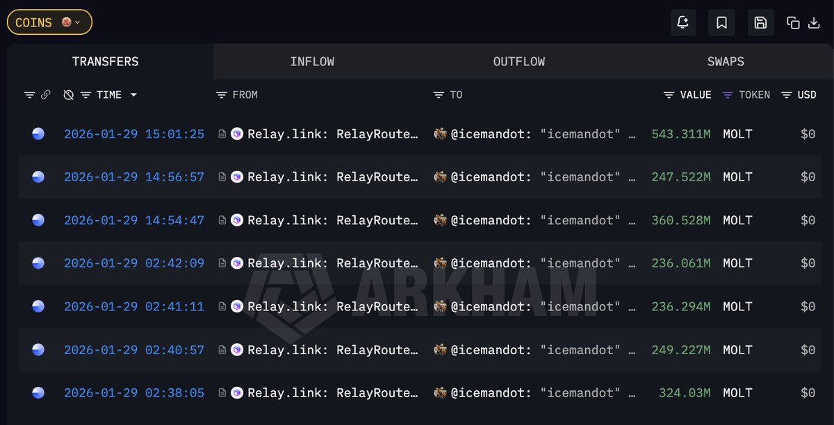Click the save floppy disk icon

tap(760, 23)
